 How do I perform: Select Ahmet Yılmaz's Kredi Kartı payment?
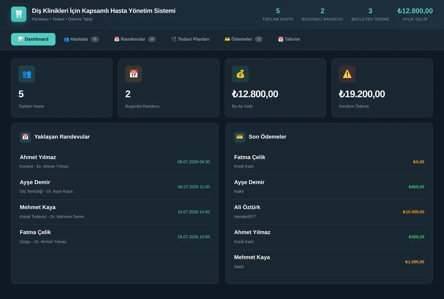pos(329,237)
